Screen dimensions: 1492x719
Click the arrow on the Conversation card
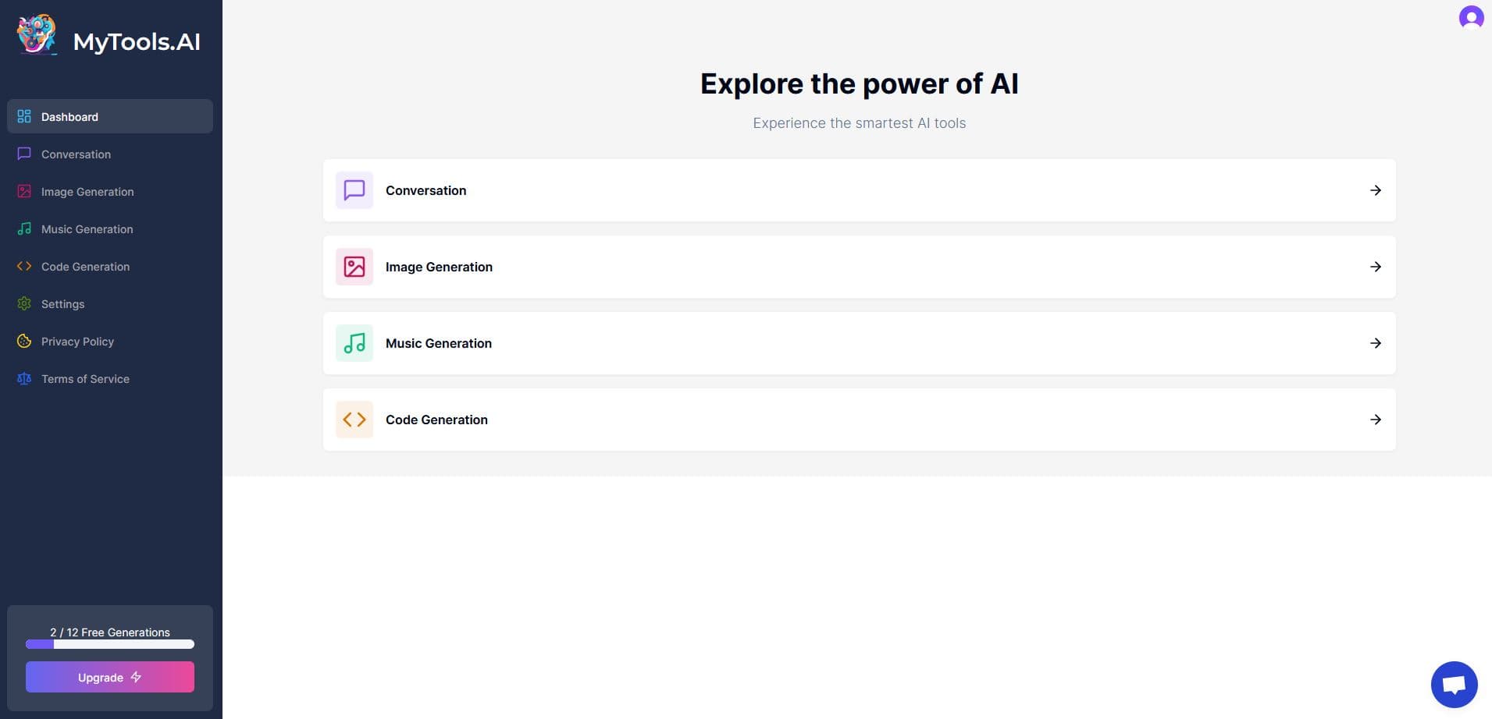[1376, 190]
